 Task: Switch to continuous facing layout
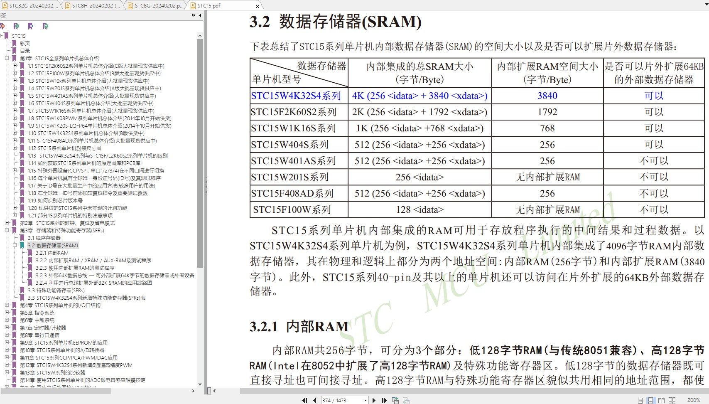click(x=672, y=400)
